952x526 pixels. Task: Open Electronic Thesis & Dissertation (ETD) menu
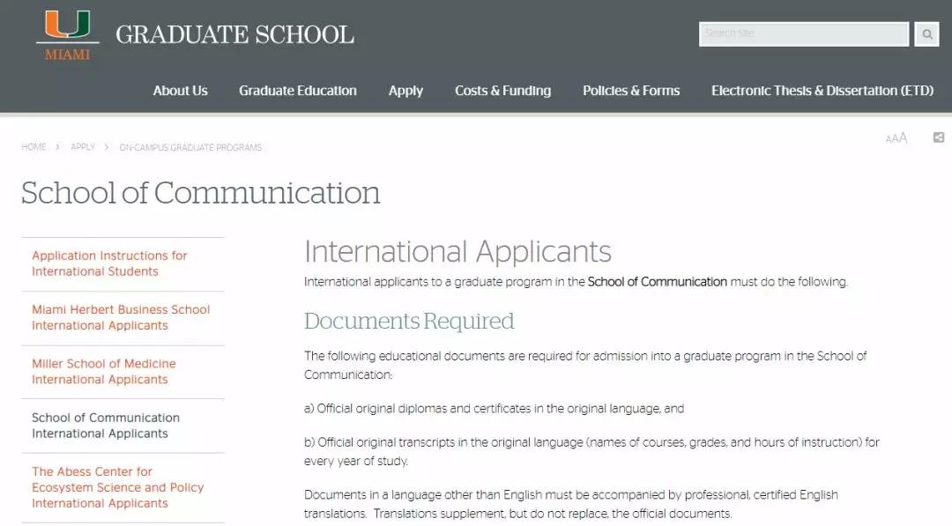tap(822, 91)
